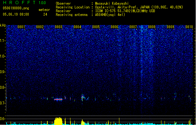Click the 0808 time marker
Viewport: 196px width, 125px height.
pyautogui.click(x=152, y=27)
